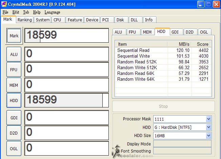Open the GDI results tab
The height and width of the screenshot is (159, 221).
point(176,32)
